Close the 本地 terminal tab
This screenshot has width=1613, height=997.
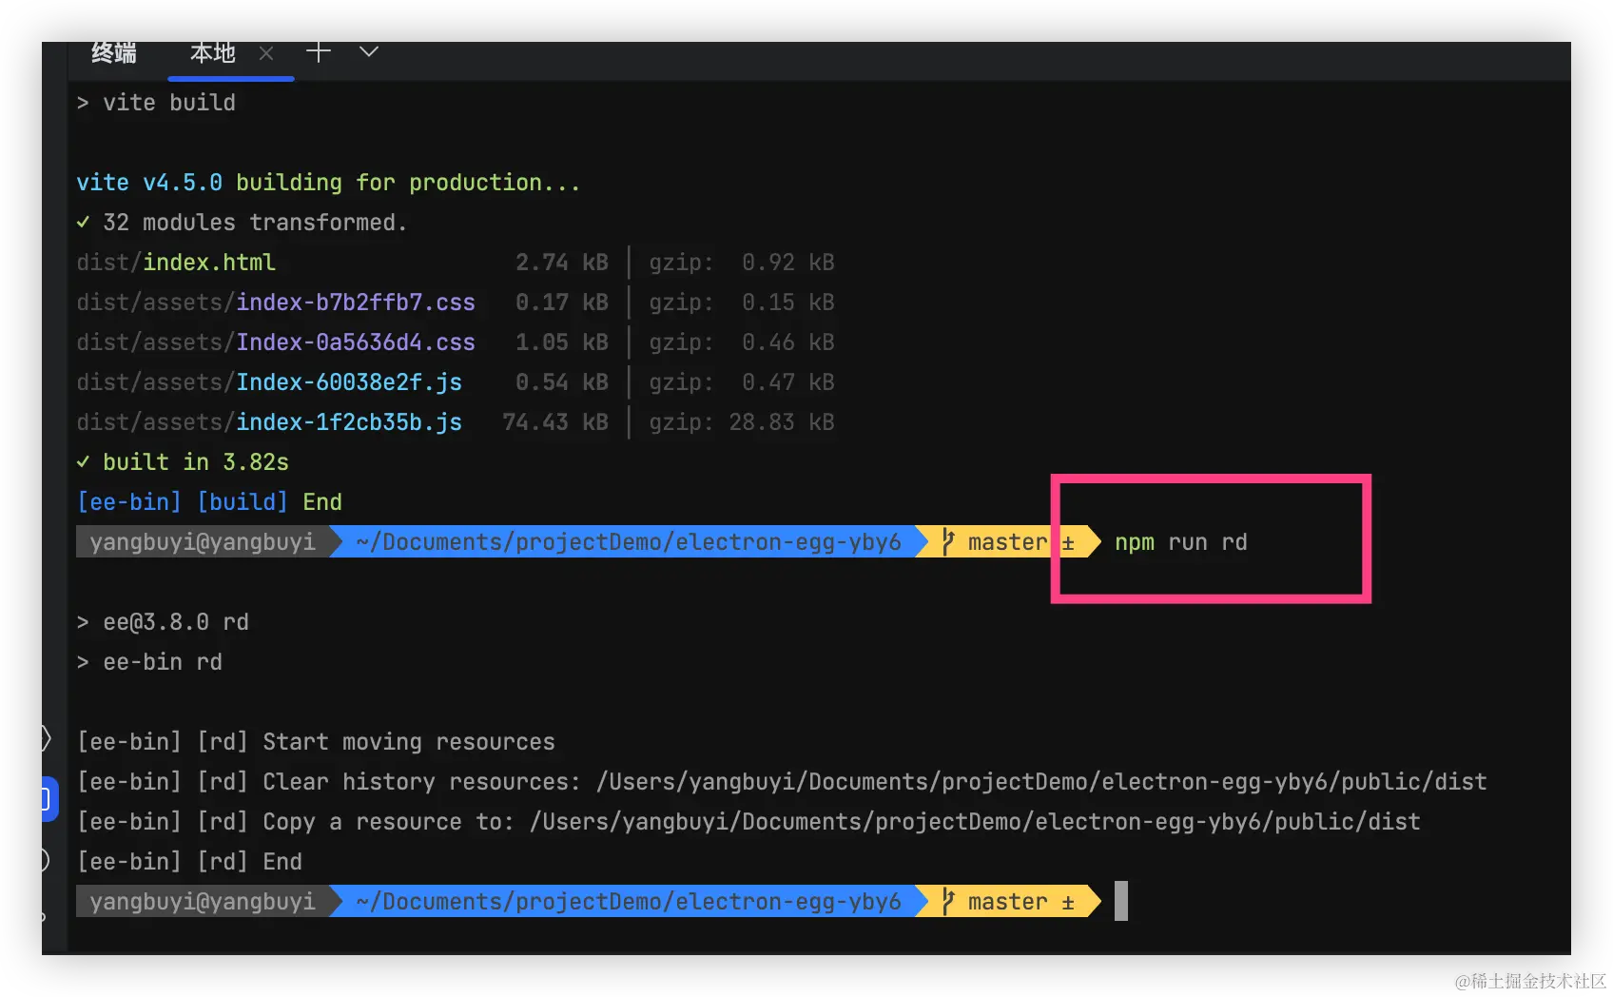point(266,53)
